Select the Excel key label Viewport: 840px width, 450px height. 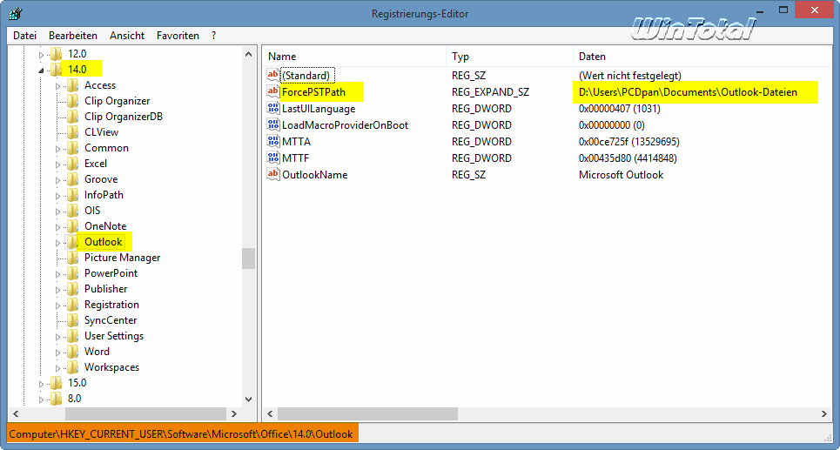(96, 164)
